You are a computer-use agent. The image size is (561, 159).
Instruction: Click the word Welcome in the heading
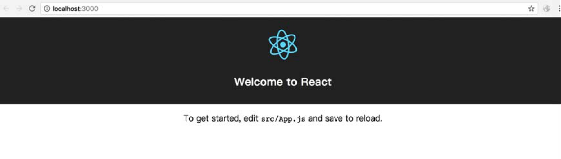coord(258,82)
